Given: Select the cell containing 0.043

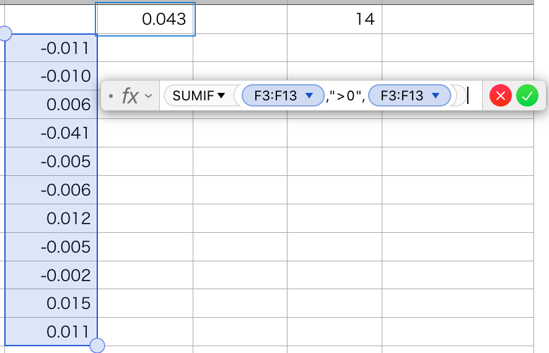Looking at the screenshot, I should 146,19.
